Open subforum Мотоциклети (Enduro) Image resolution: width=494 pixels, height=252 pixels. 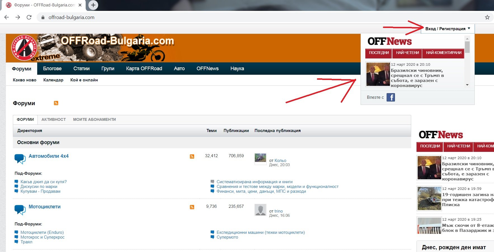click(42, 232)
